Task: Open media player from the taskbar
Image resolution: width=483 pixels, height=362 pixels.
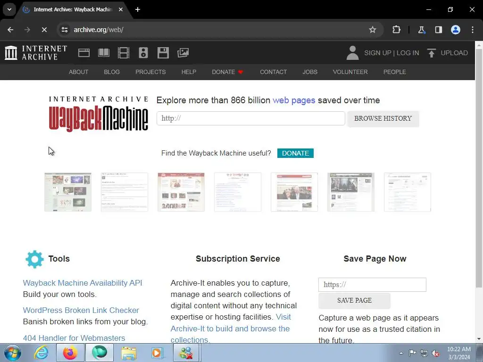Action: 157,353
